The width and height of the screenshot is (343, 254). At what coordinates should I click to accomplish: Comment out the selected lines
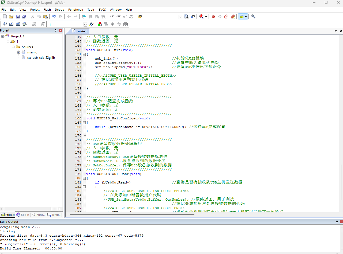pyautogui.click(x=125, y=17)
